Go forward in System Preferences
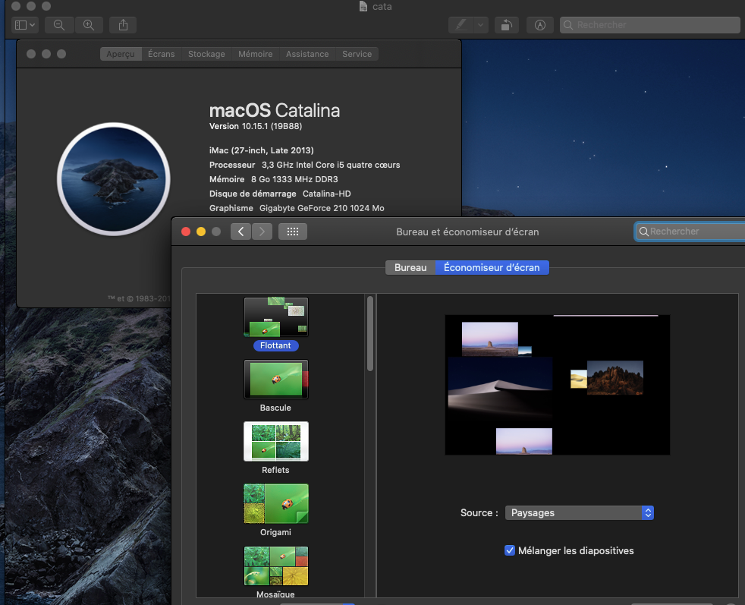This screenshot has width=745, height=605. click(x=262, y=232)
